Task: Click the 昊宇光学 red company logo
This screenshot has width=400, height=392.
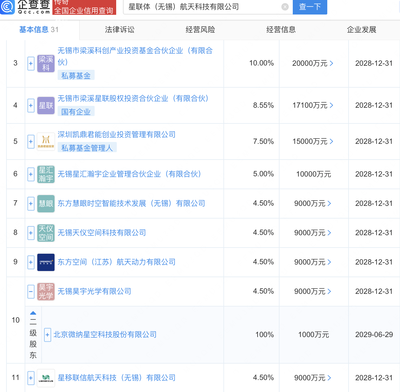Action: click(46, 292)
